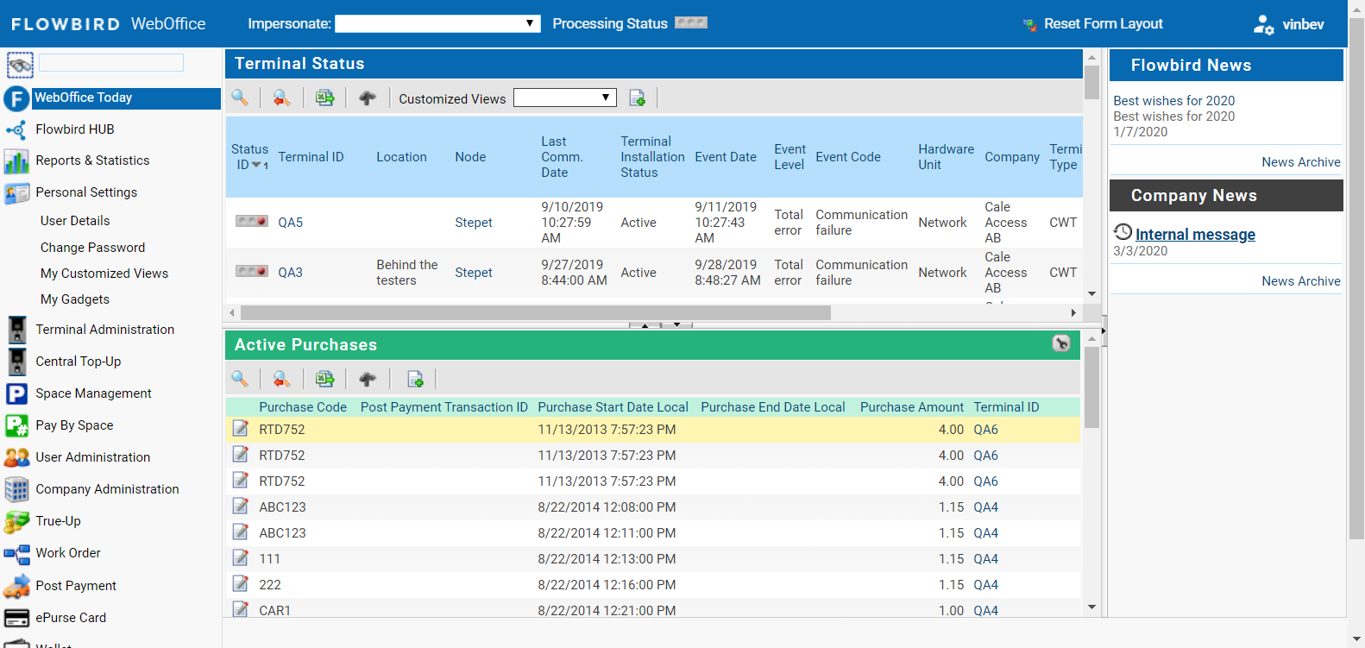Open Active Purchases gadget settings wrench
The image size is (1365, 648).
[1061, 343]
